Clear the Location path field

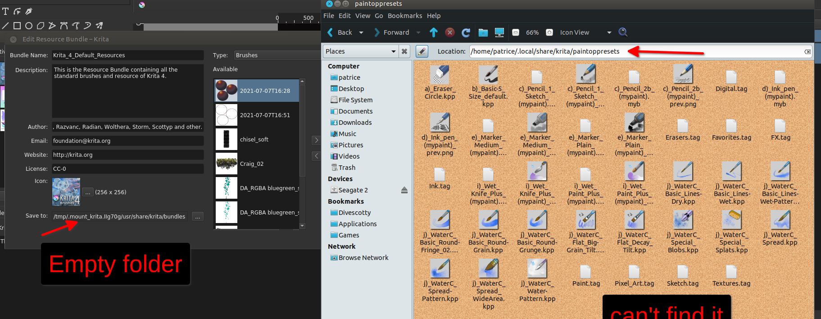point(807,52)
